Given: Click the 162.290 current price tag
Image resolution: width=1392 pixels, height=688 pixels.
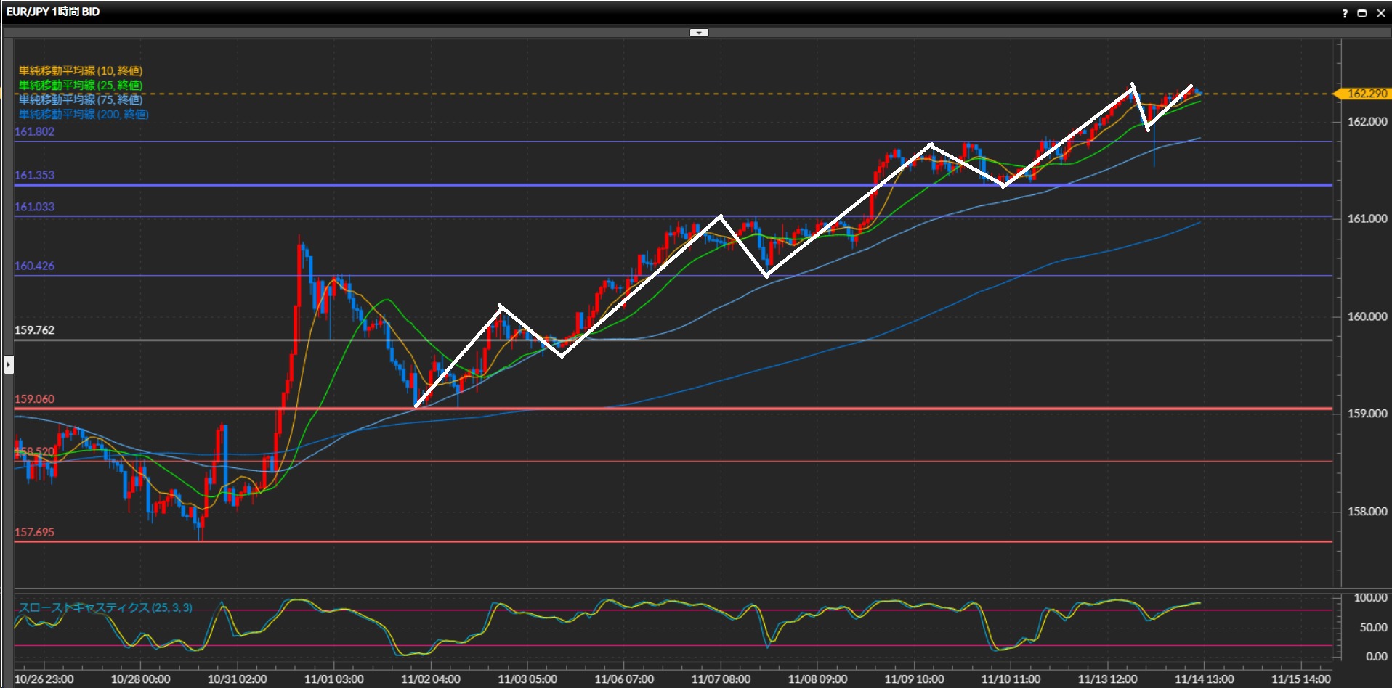Looking at the screenshot, I should (1364, 94).
